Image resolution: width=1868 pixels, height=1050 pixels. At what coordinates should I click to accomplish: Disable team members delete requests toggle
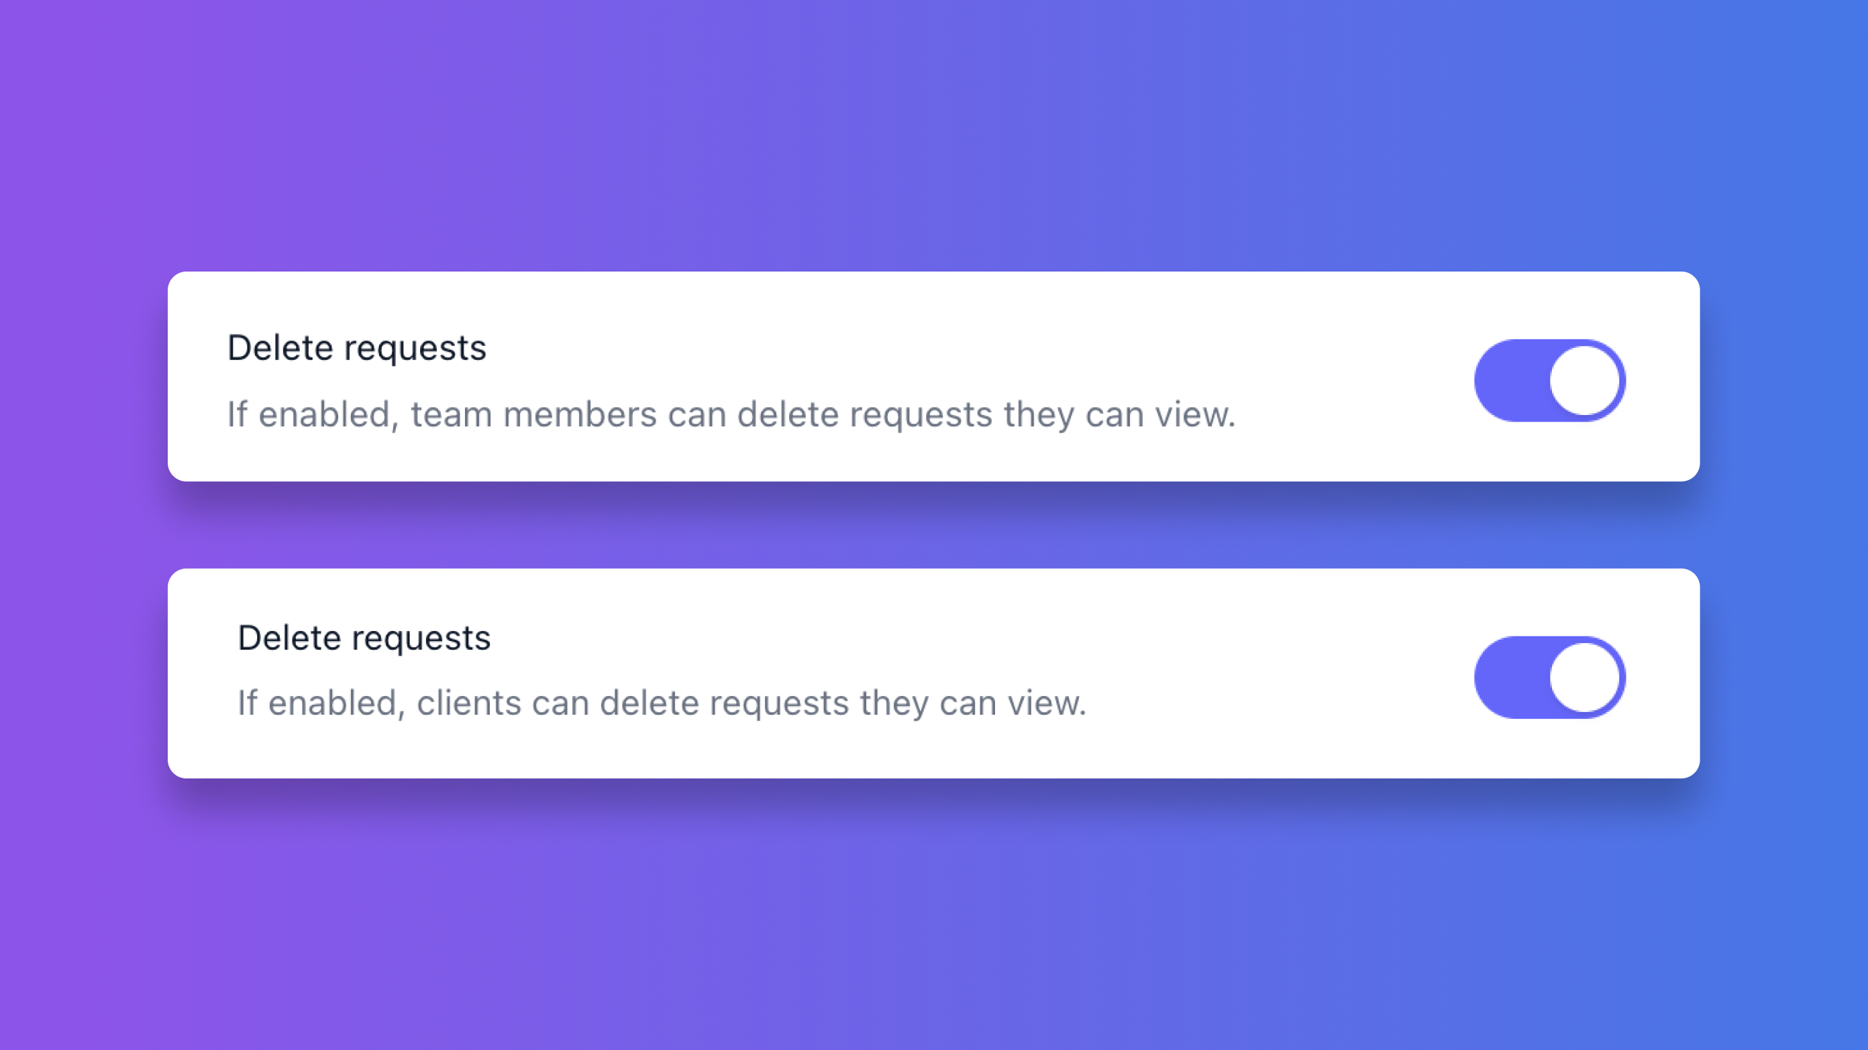[x=1550, y=380]
